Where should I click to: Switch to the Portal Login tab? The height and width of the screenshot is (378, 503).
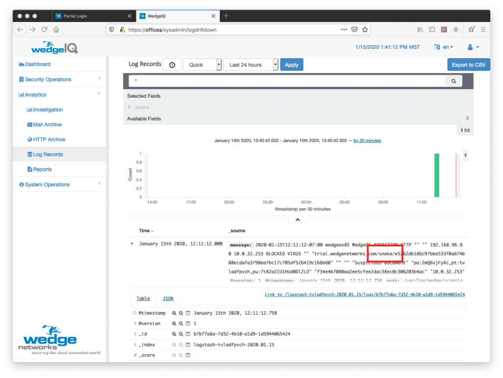[93, 16]
